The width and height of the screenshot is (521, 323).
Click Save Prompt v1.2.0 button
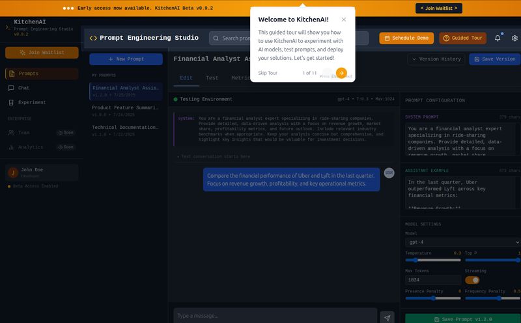pos(463,319)
